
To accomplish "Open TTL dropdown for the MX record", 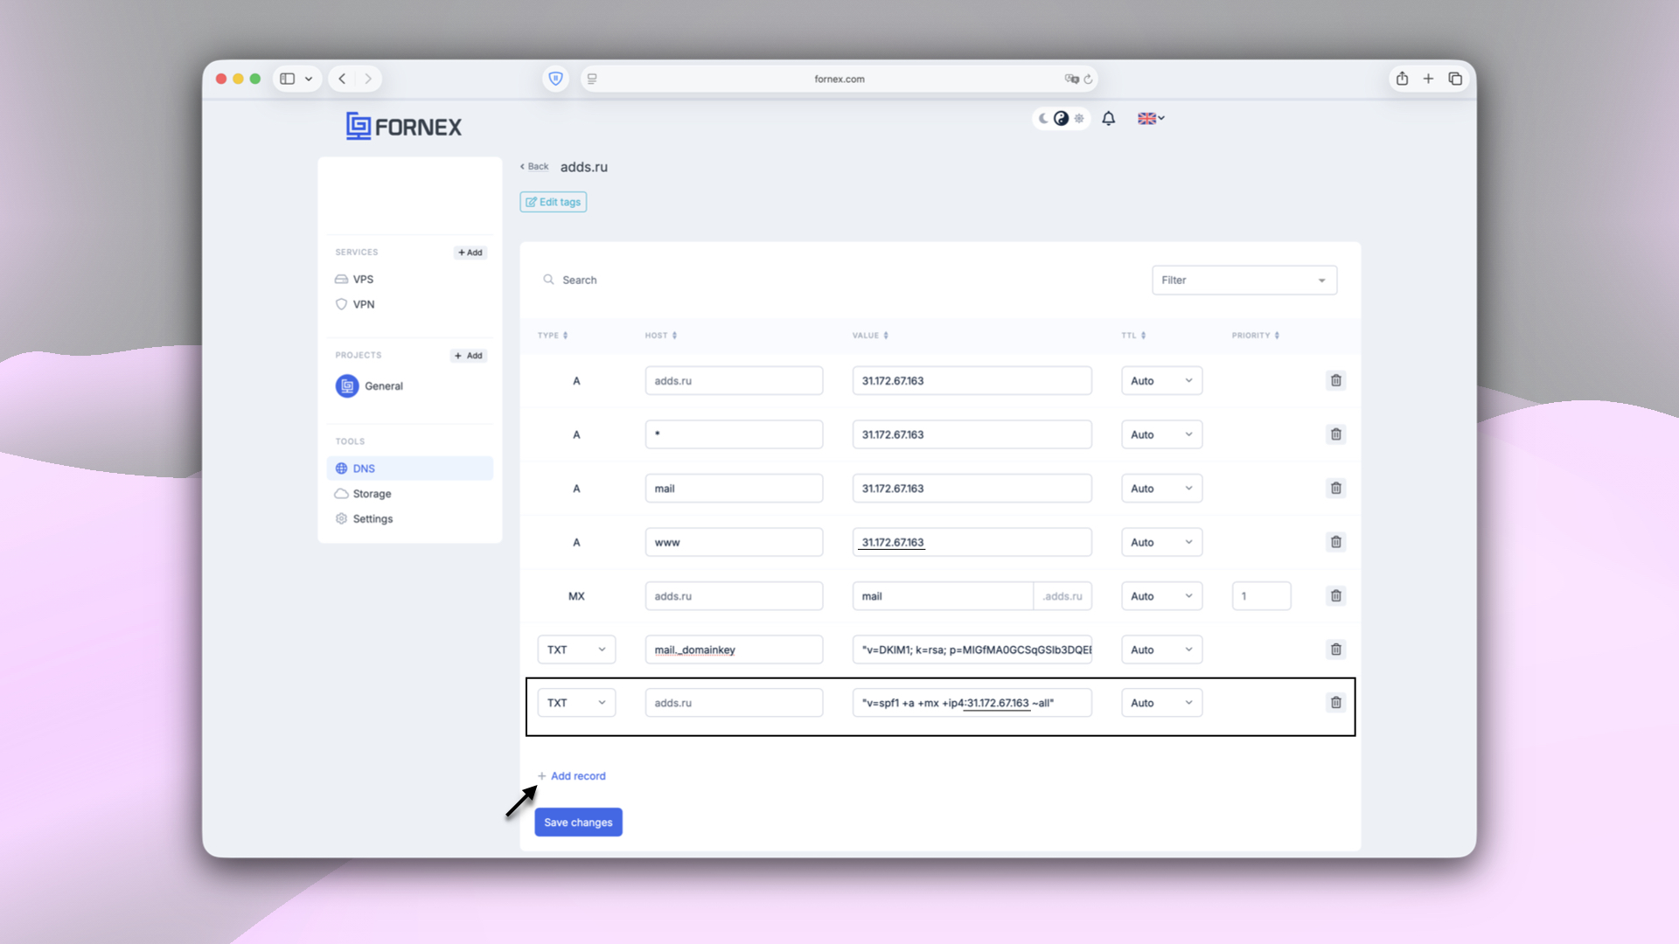I will pos(1161,595).
